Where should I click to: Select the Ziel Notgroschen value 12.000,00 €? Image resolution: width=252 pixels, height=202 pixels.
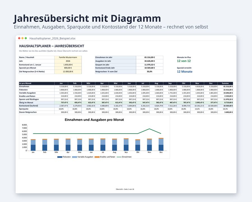click(68, 72)
